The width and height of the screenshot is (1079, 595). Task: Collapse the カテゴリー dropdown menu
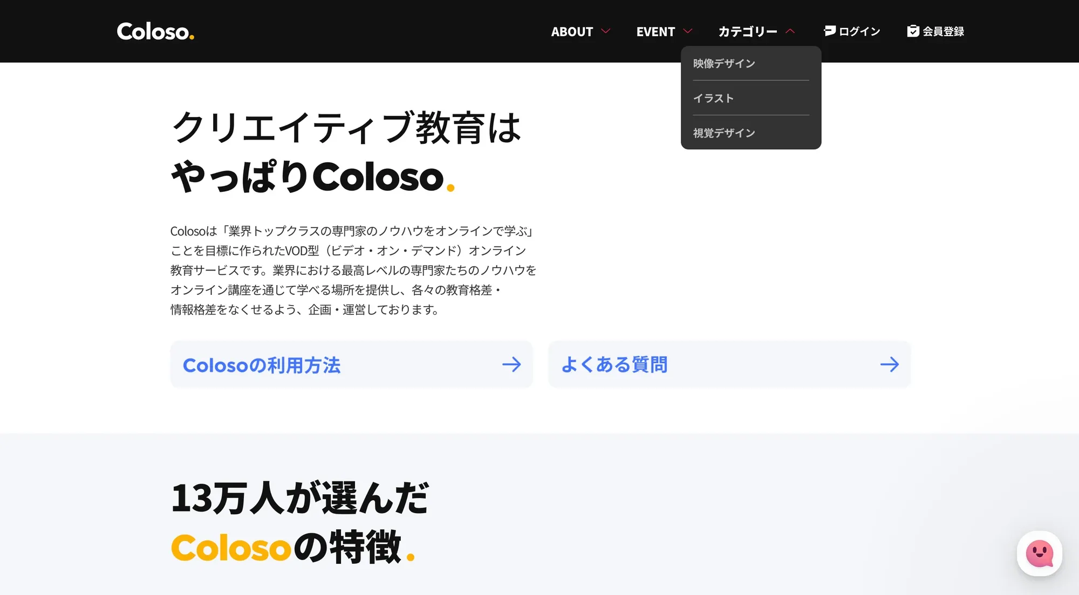[x=756, y=31]
